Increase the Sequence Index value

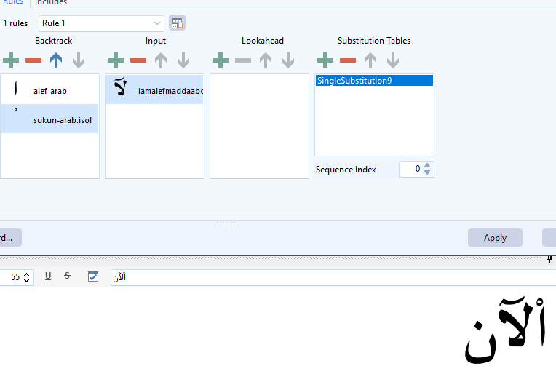coord(428,166)
